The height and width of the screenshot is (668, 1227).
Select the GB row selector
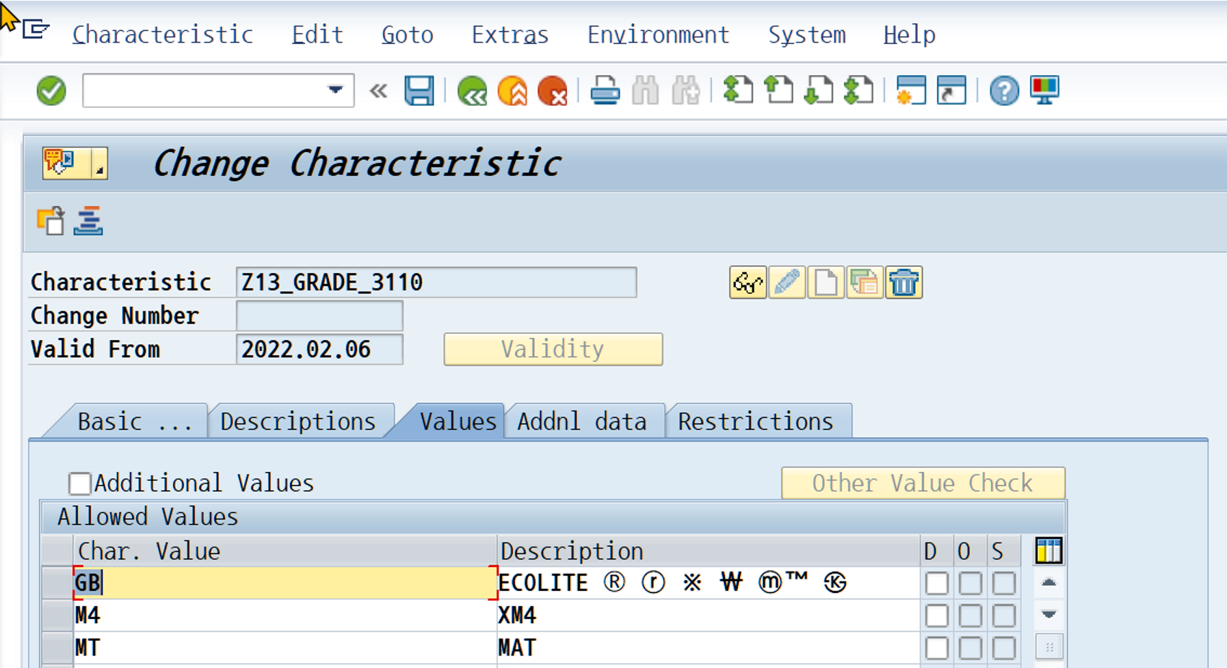tap(57, 583)
